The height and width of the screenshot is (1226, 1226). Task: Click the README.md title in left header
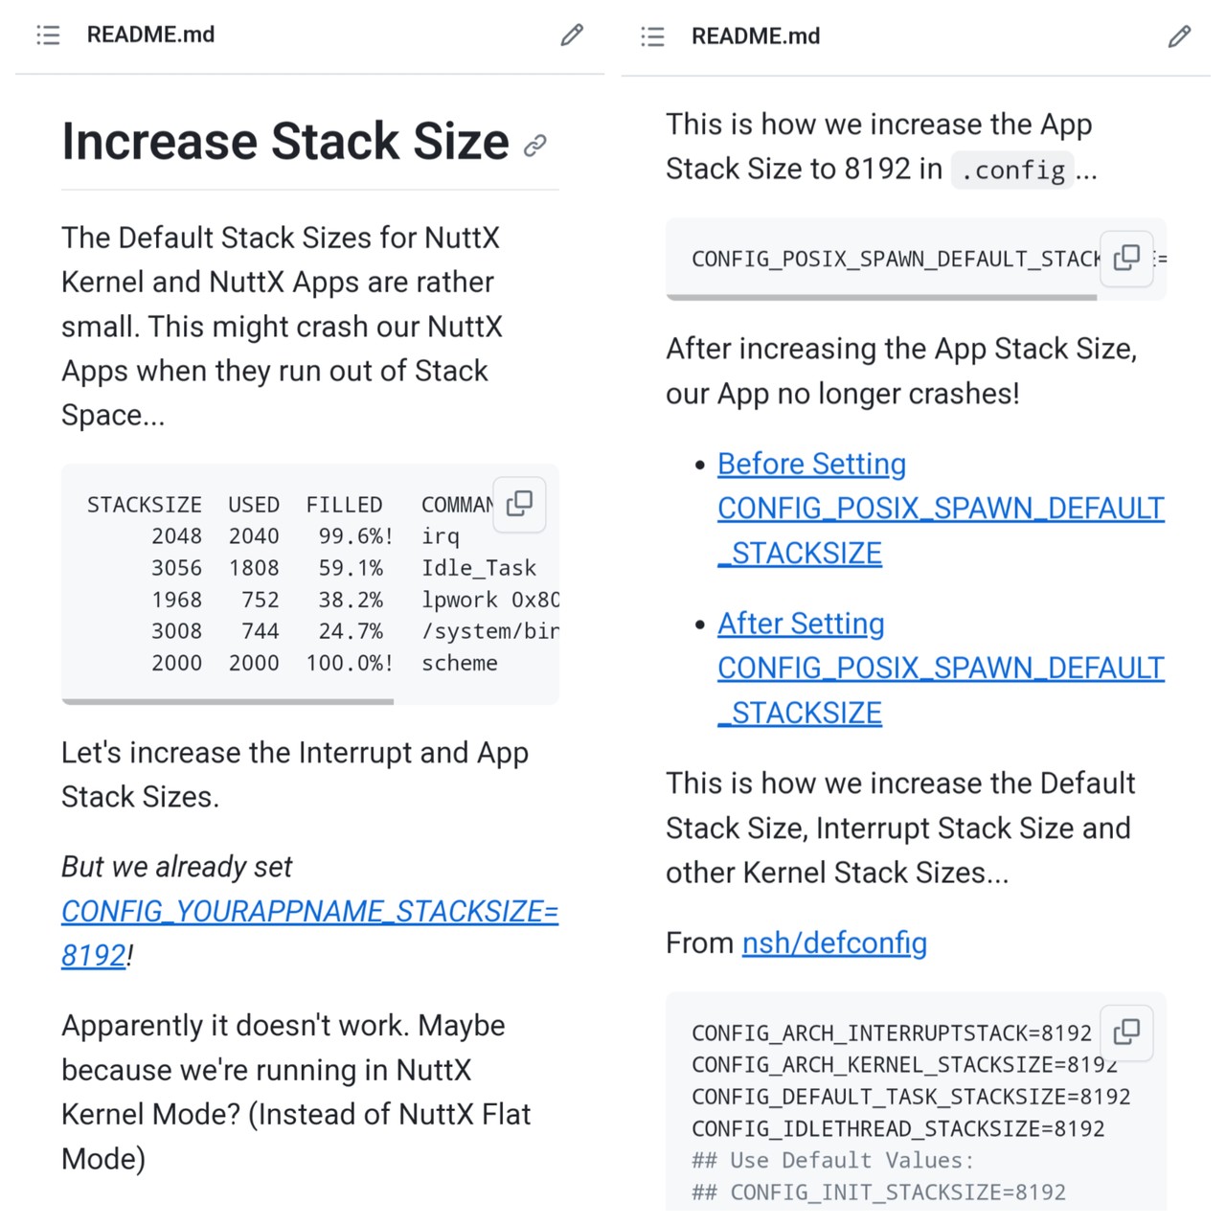tap(150, 35)
